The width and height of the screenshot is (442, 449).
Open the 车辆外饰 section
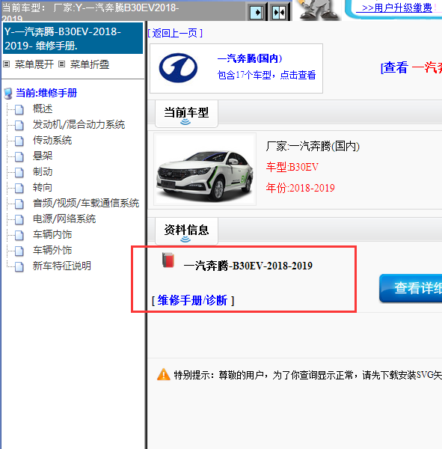[x=52, y=251]
